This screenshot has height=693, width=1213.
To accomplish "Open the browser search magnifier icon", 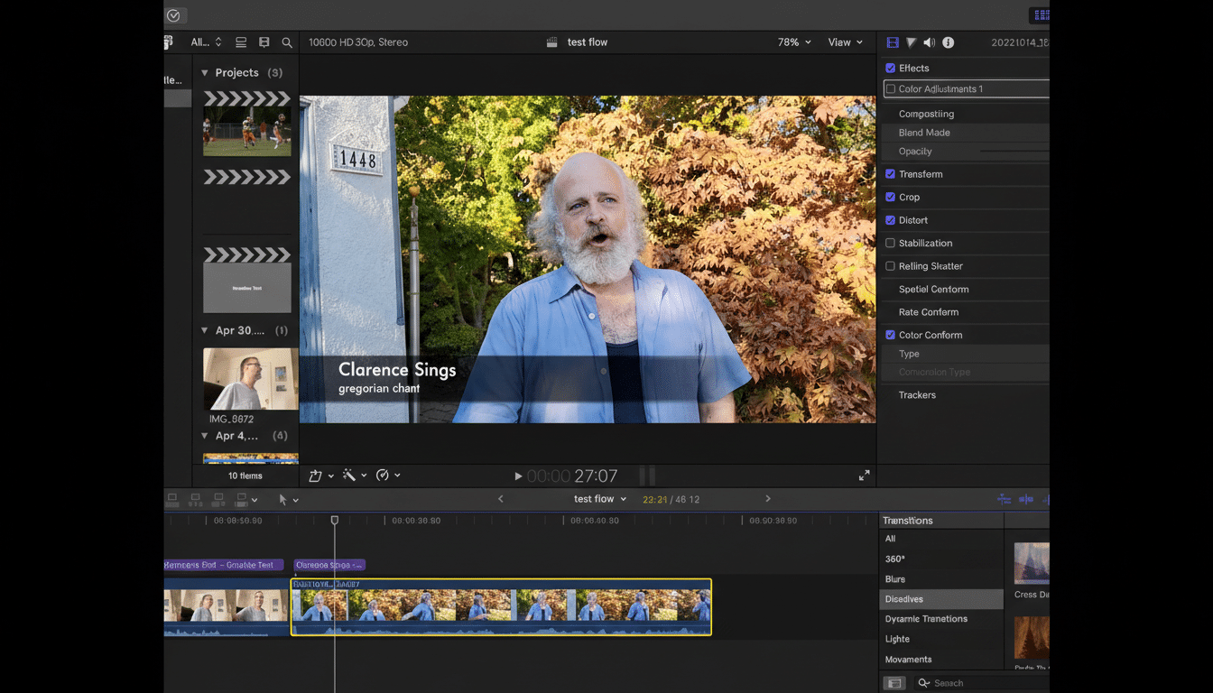I will point(287,42).
